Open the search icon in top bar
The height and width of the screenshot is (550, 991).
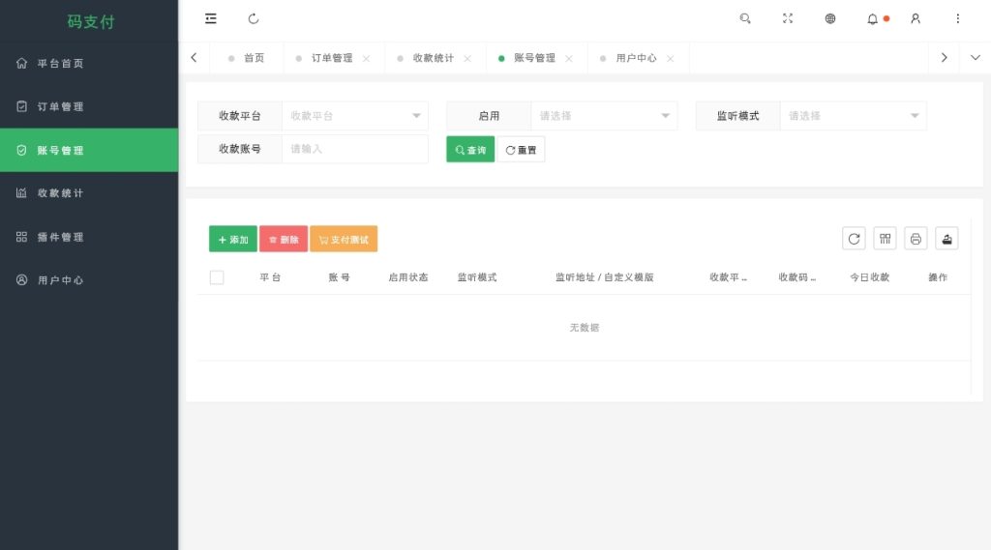pos(745,19)
